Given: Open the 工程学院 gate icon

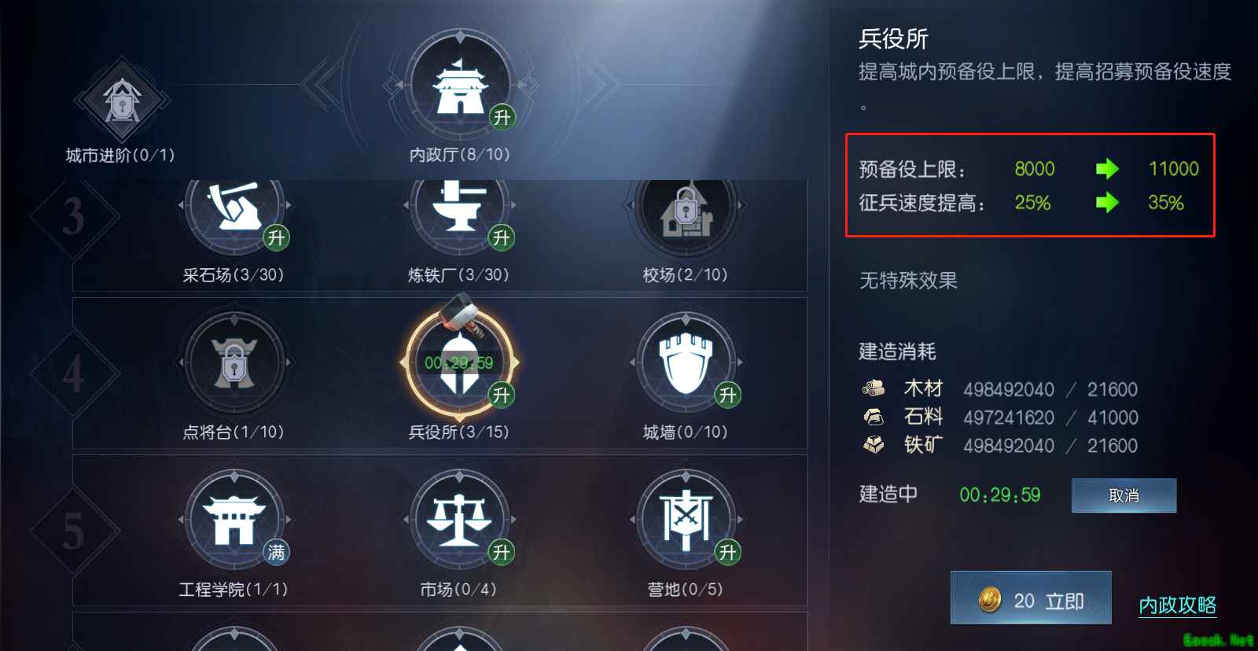Looking at the screenshot, I should [234, 520].
